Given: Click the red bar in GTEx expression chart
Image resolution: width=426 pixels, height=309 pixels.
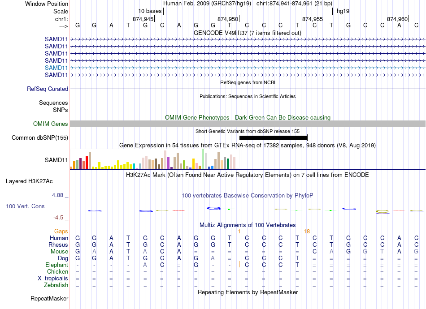Looking at the screenshot, I should (x=87, y=163).
